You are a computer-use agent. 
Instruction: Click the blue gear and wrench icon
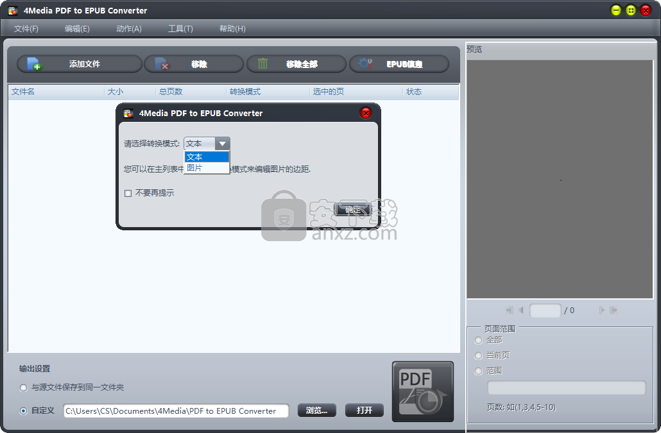click(365, 64)
